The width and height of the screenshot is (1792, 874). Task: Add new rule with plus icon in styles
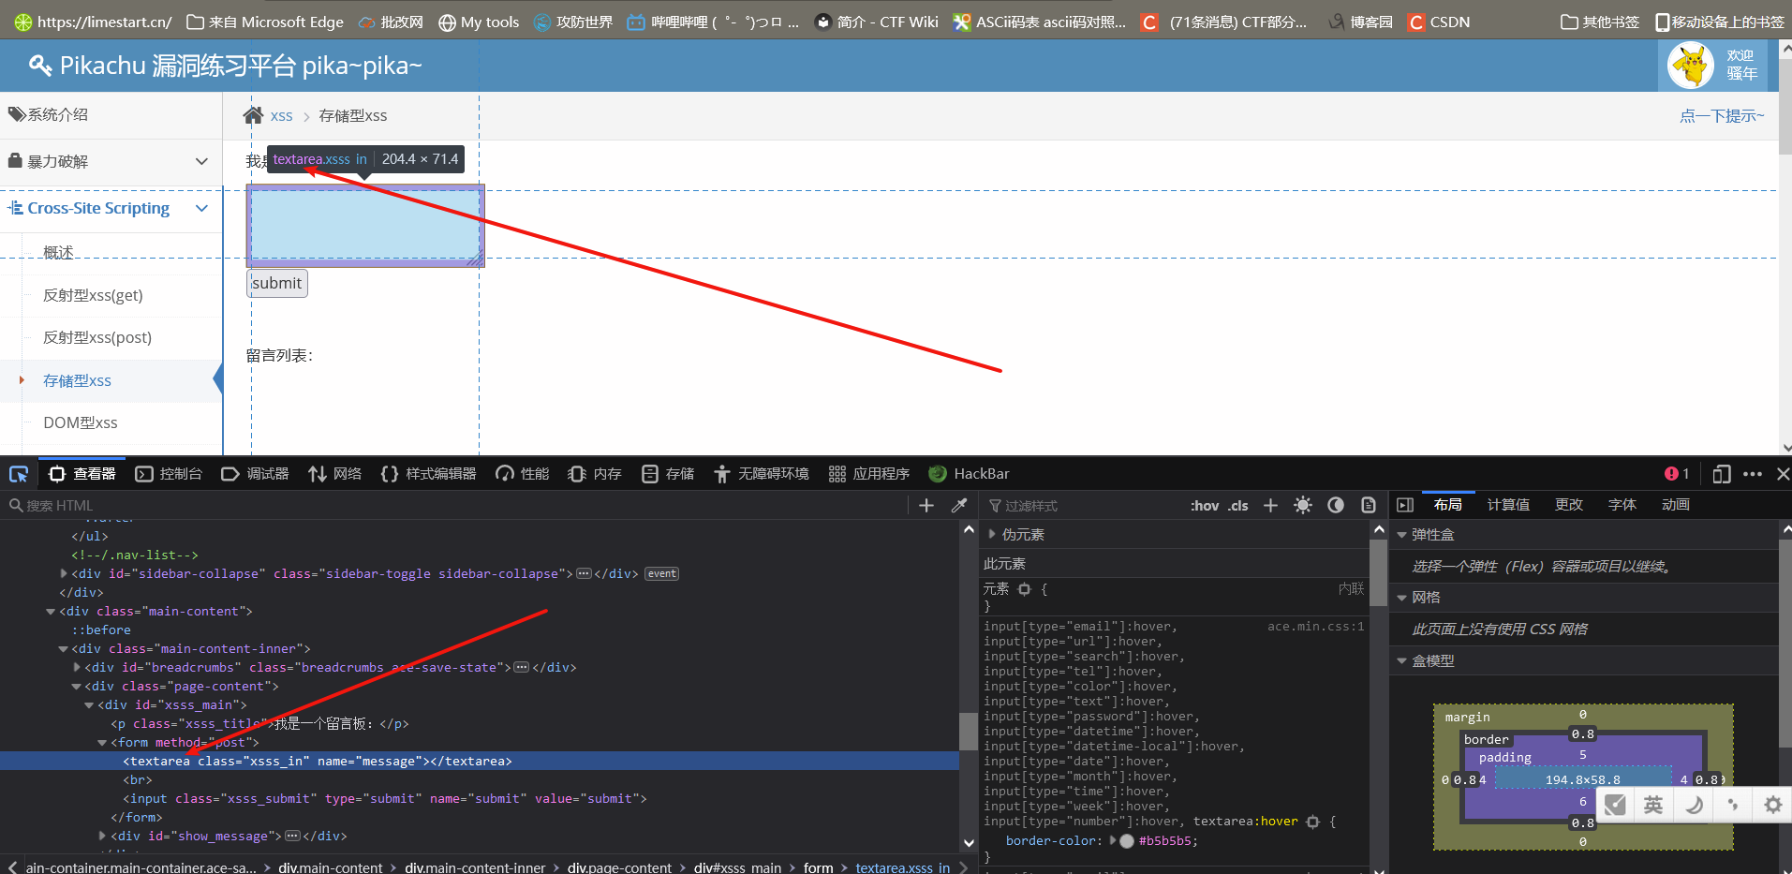click(1270, 506)
